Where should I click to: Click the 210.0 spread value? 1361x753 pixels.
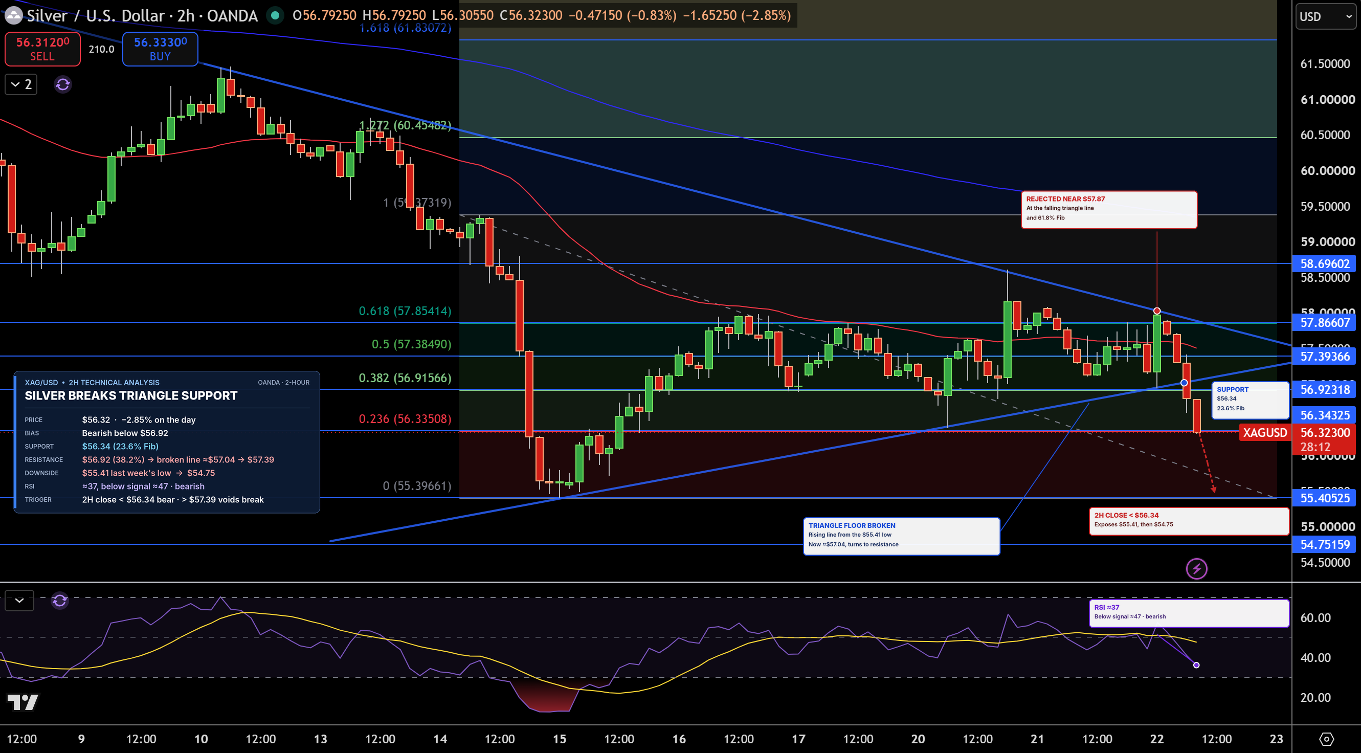pos(101,49)
